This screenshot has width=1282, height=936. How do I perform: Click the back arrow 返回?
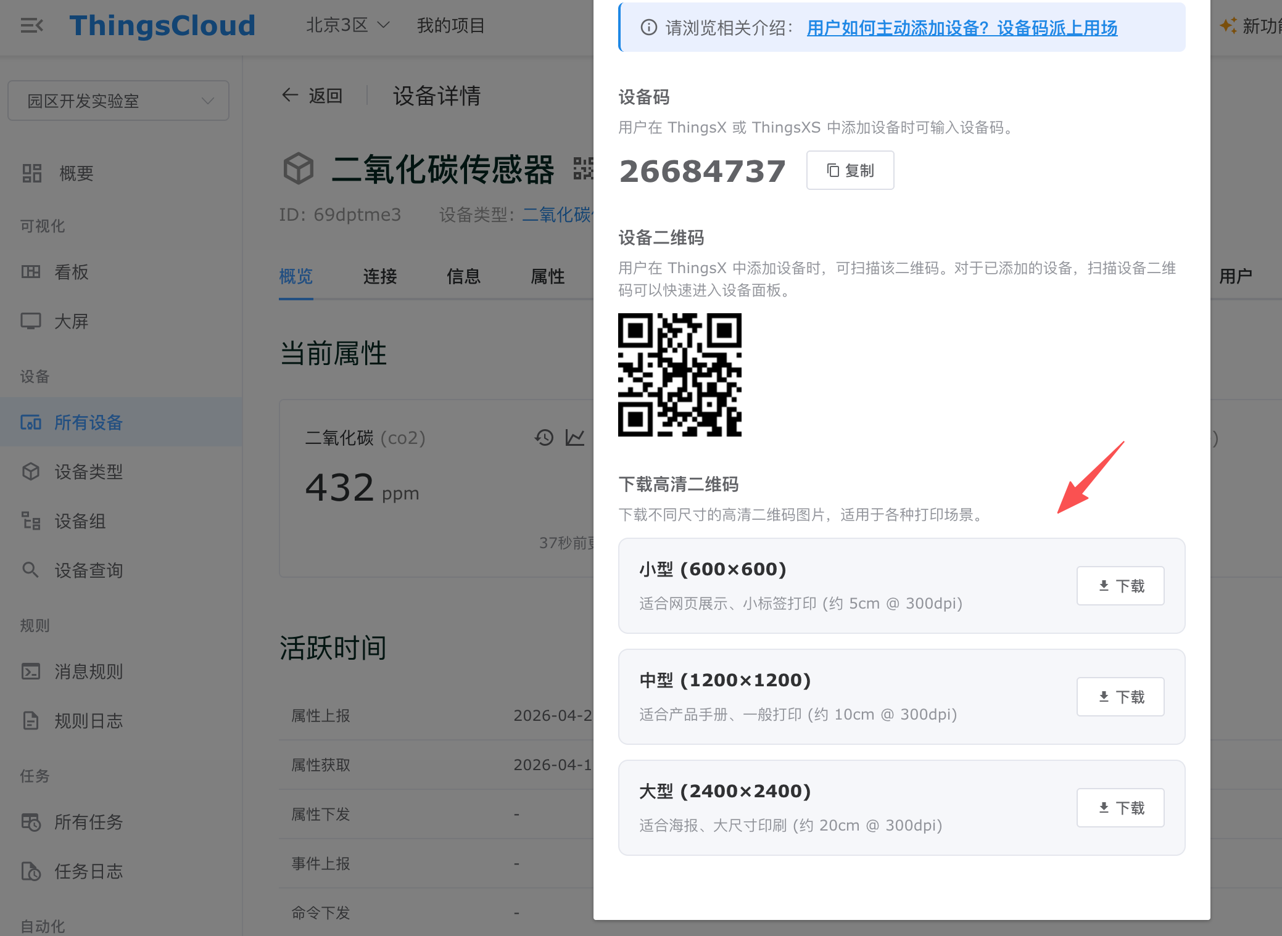tap(312, 96)
